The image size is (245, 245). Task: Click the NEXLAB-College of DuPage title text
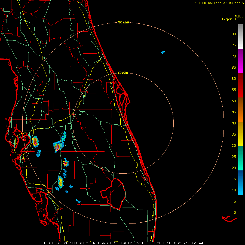tap(217, 3)
